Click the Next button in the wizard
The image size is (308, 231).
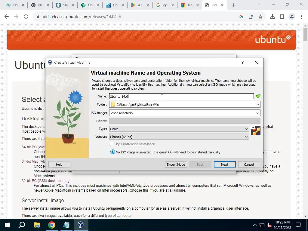coord(224,165)
